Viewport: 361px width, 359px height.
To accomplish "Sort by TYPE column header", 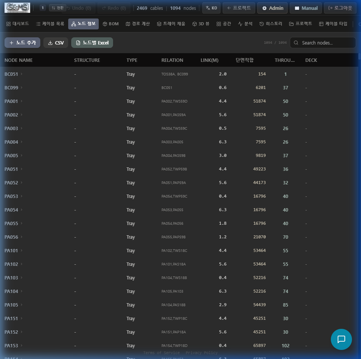I will (x=132, y=60).
